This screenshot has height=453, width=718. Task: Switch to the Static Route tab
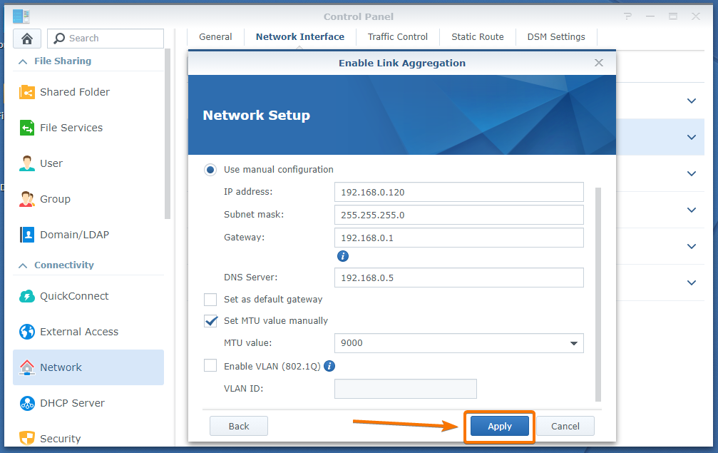pyautogui.click(x=477, y=37)
